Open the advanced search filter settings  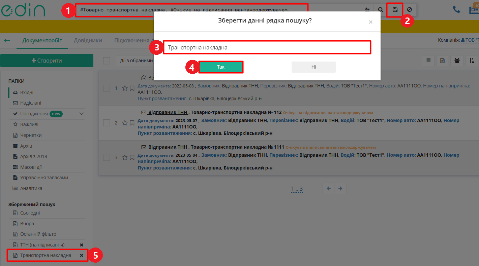point(367,9)
